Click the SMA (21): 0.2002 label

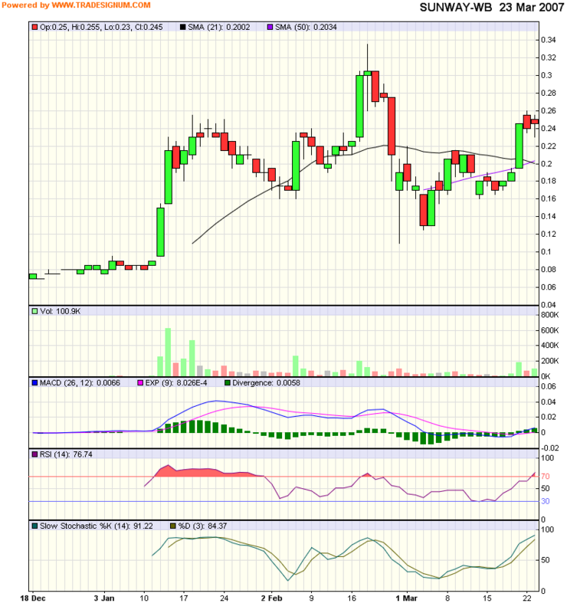click(x=219, y=27)
